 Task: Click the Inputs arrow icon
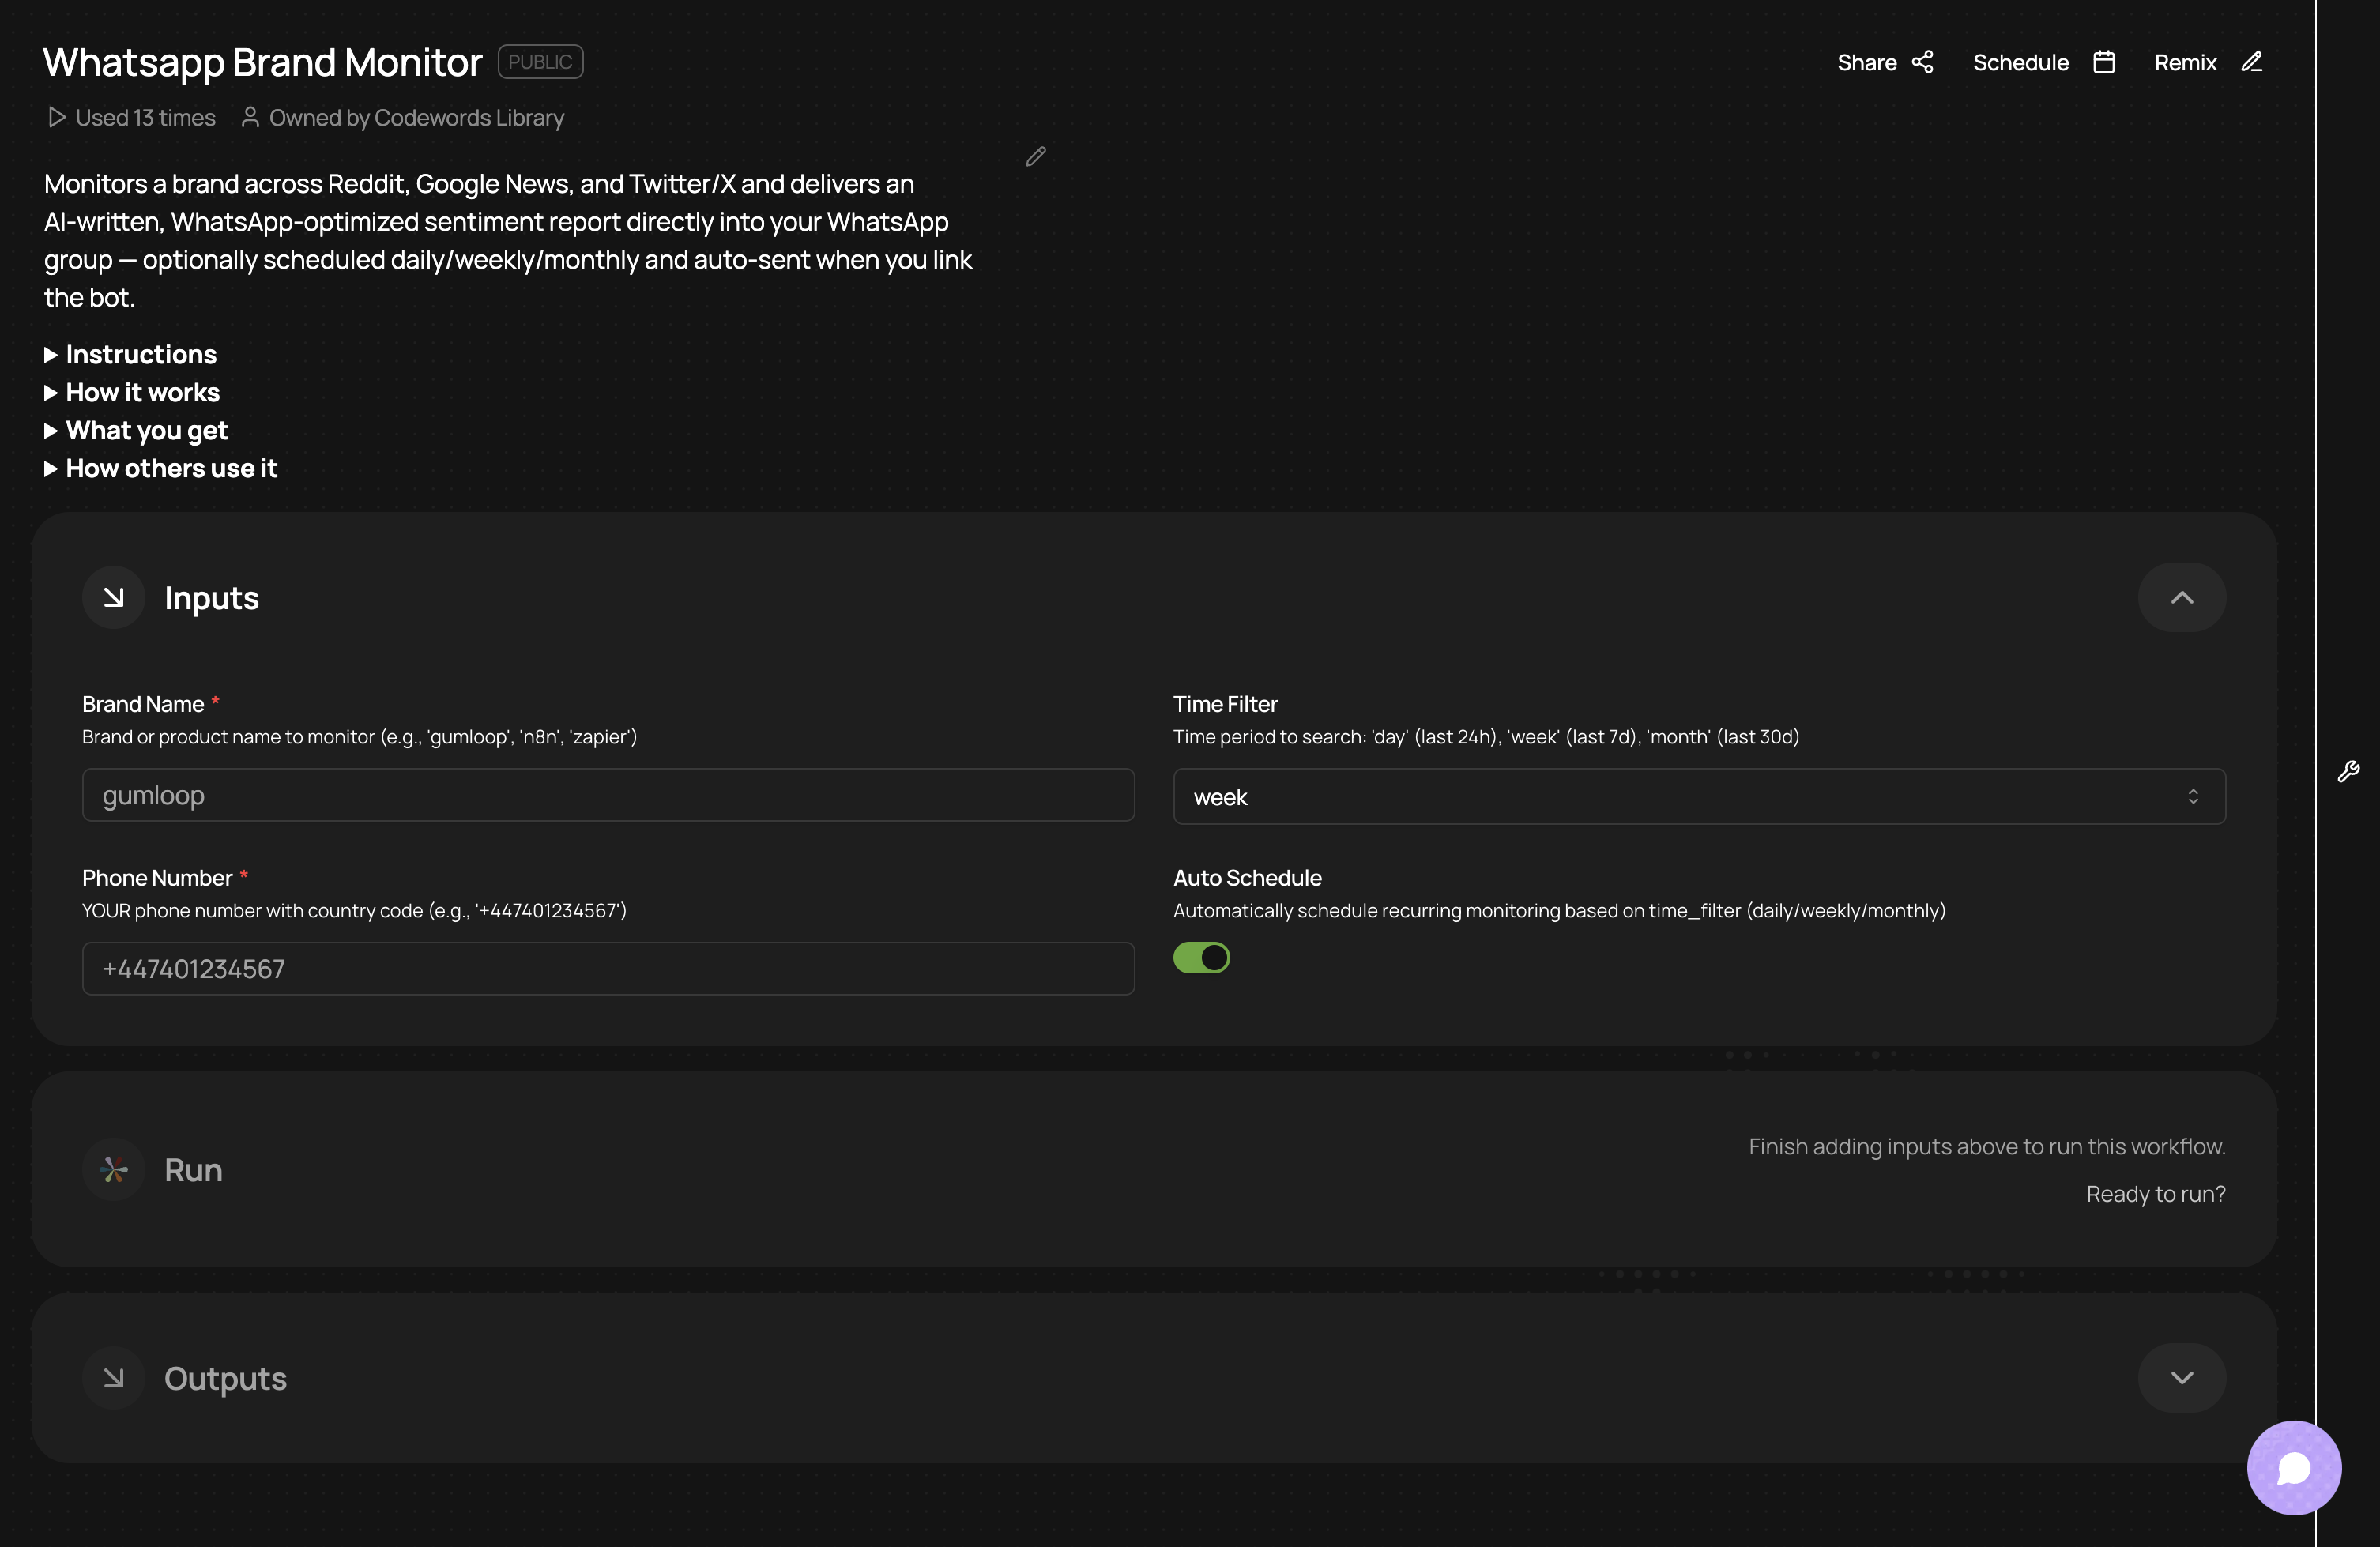pyautogui.click(x=114, y=598)
